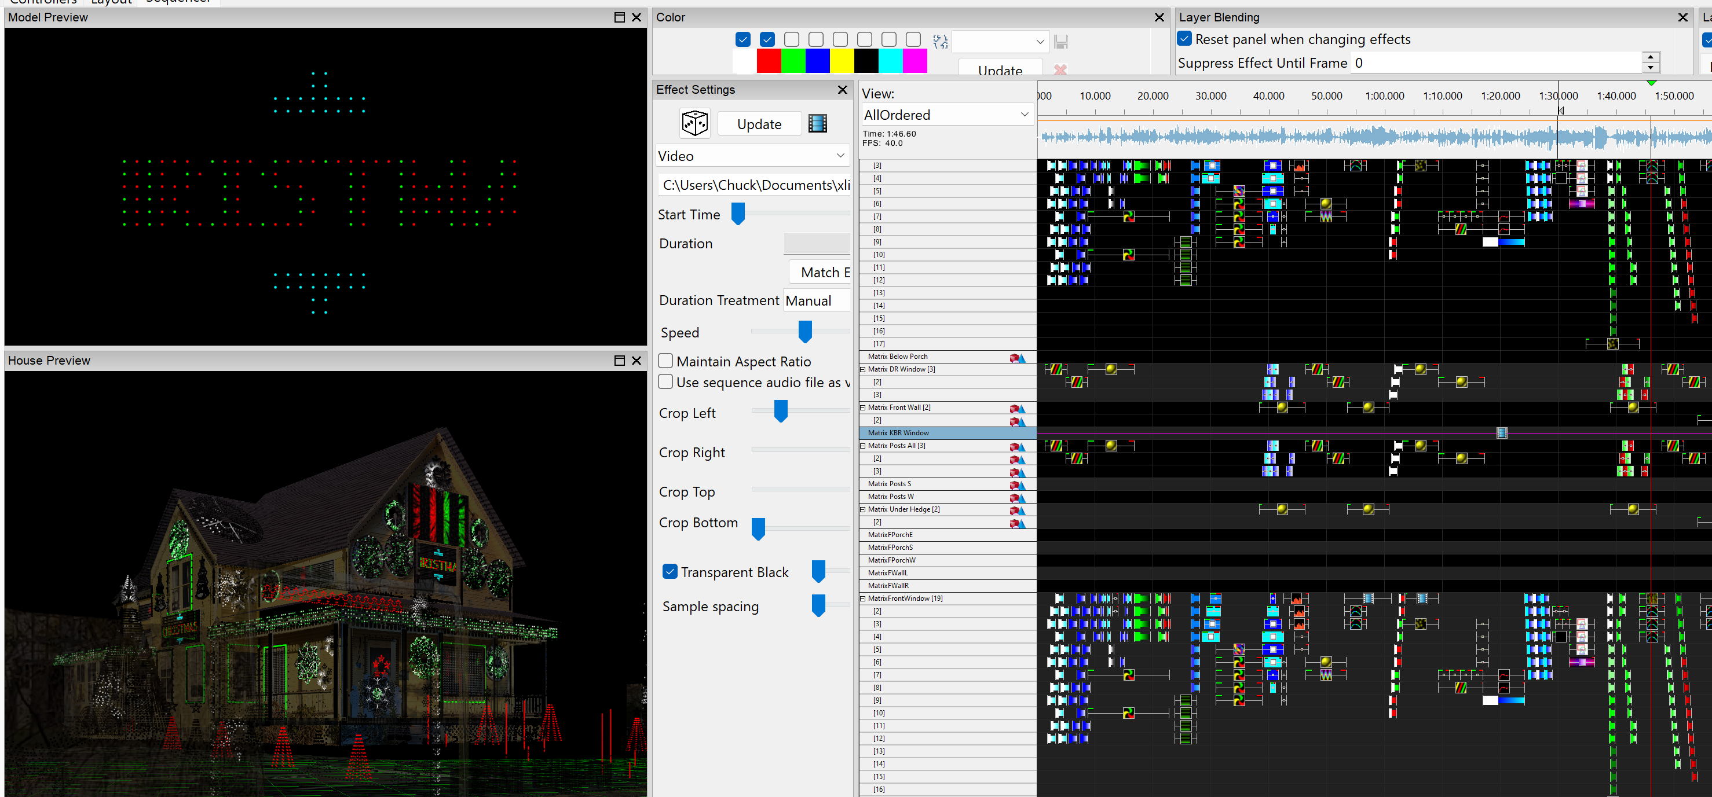Viewport: 1712px width, 797px height.
Task: Click the shuffle colors icon in Color panel
Action: 940,42
